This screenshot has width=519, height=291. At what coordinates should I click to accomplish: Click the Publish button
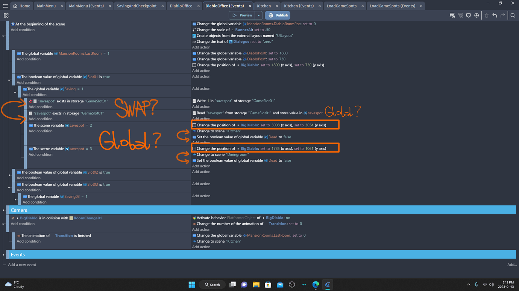point(278,15)
